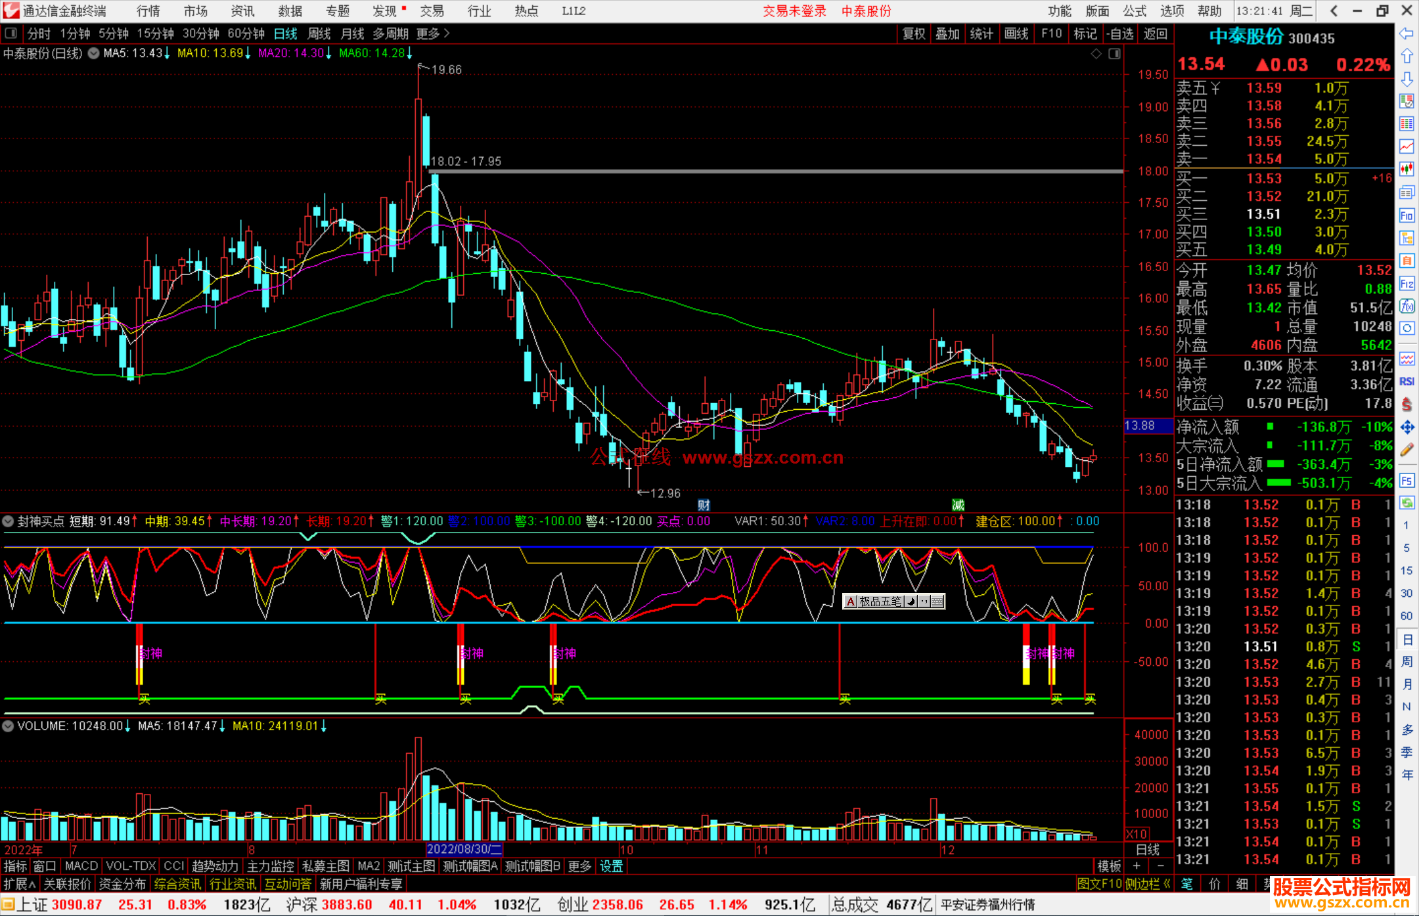Click the RSI indicator sidebar icon
This screenshot has height=916, width=1419.
point(1407,382)
